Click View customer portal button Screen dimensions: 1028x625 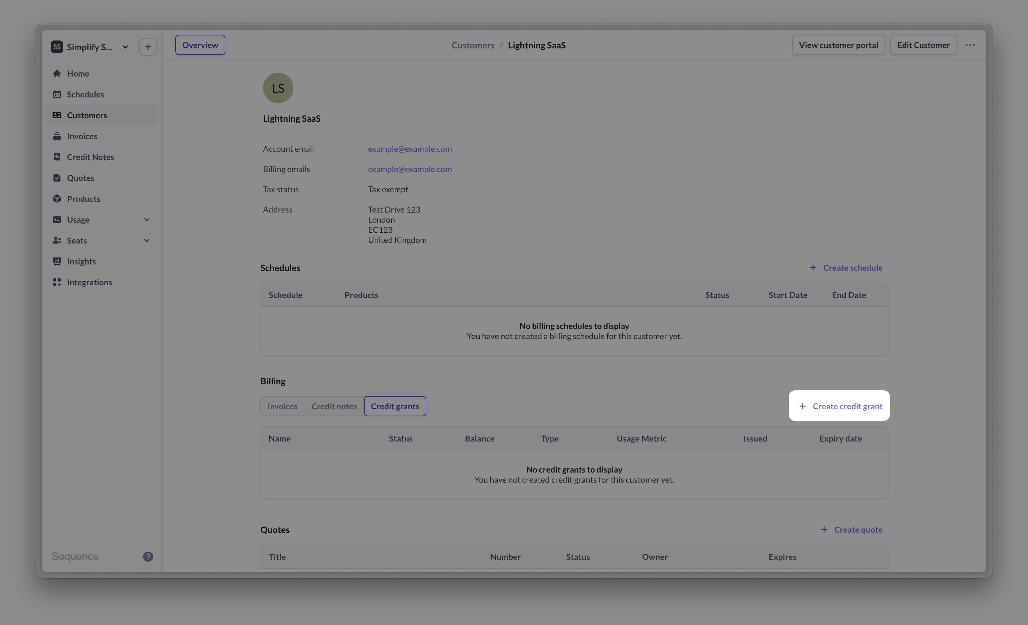pos(839,45)
